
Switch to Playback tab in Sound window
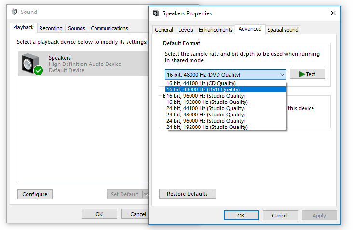pyautogui.click(x=24, y=27)
